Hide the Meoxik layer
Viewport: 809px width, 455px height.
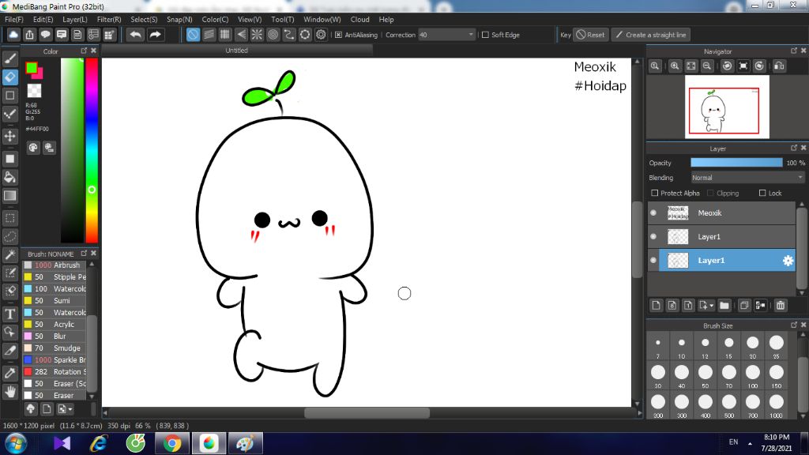pyautogui.click(x=653, y=213)
